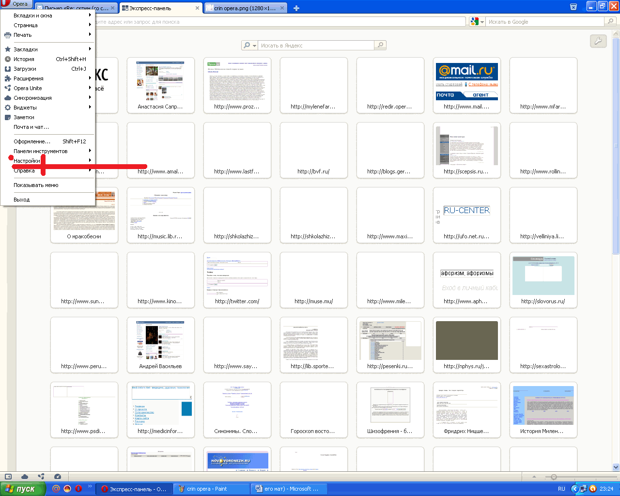Click the Google search magnifier button
Viewport: 620px width, 496px height.
(611, 21)
